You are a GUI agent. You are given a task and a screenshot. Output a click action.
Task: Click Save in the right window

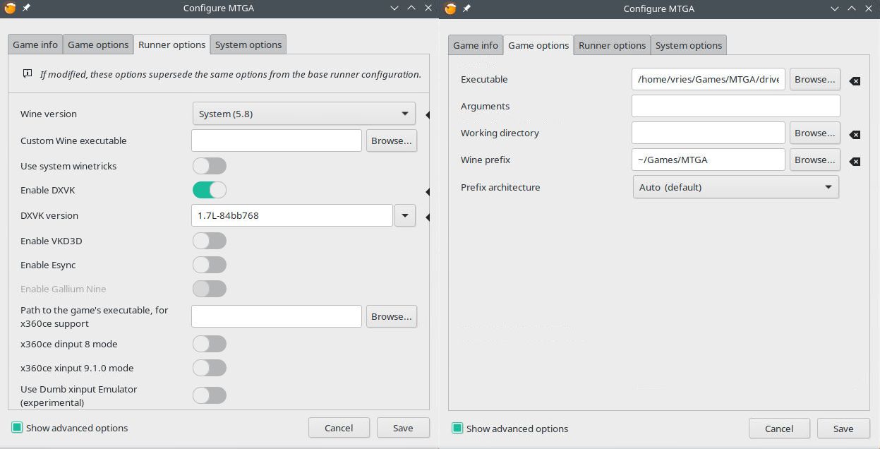click(x=843, y=429)
